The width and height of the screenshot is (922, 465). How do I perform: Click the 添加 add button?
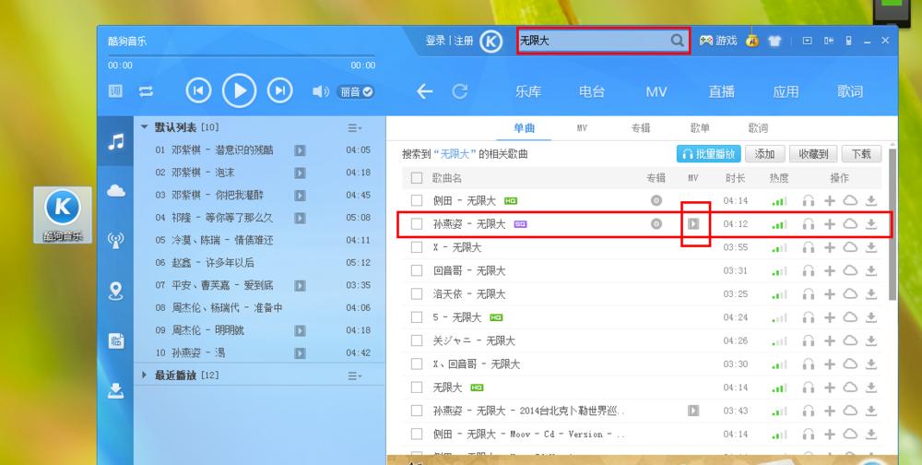765,154
